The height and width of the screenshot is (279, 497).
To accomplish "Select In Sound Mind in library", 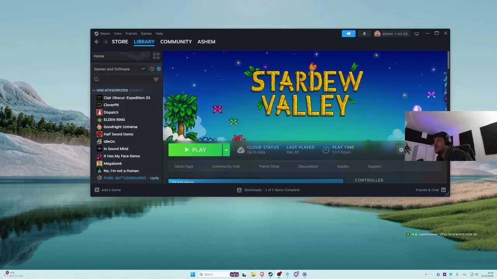I will point(116,149).
